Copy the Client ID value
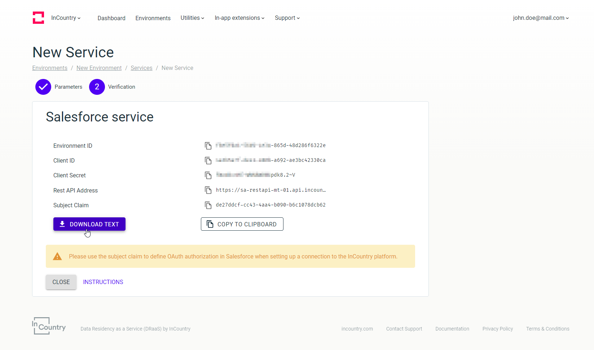This screenshot has height=350, width=594. click(208, 160)
